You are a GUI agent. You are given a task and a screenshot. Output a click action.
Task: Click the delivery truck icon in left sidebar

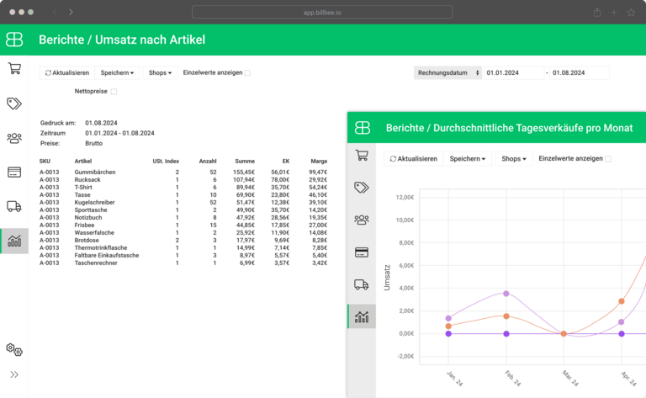(x=14, y=206)
